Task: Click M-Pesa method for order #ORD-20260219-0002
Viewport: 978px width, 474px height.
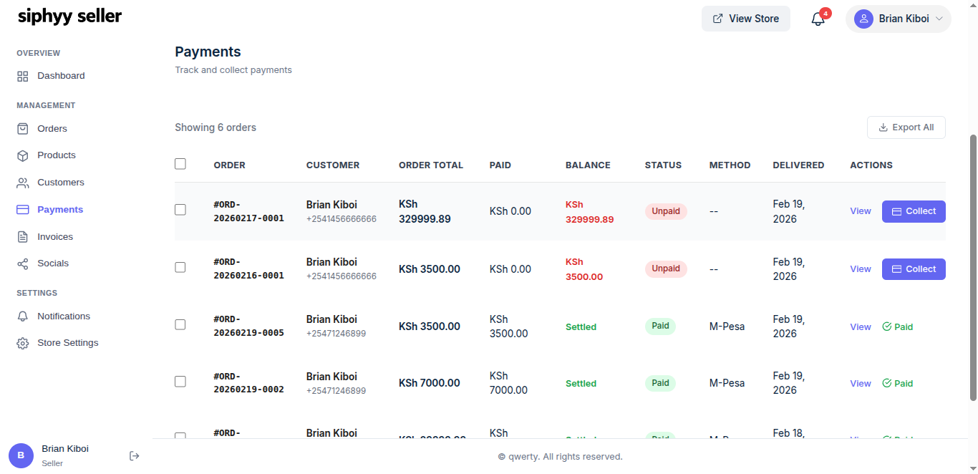Action: [727, 383]
